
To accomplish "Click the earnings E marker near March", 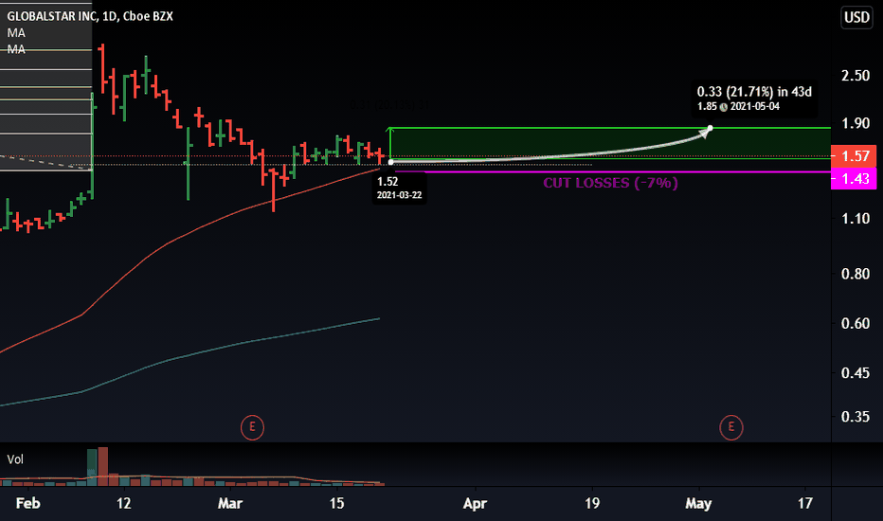I will click(x=252, y=427).
